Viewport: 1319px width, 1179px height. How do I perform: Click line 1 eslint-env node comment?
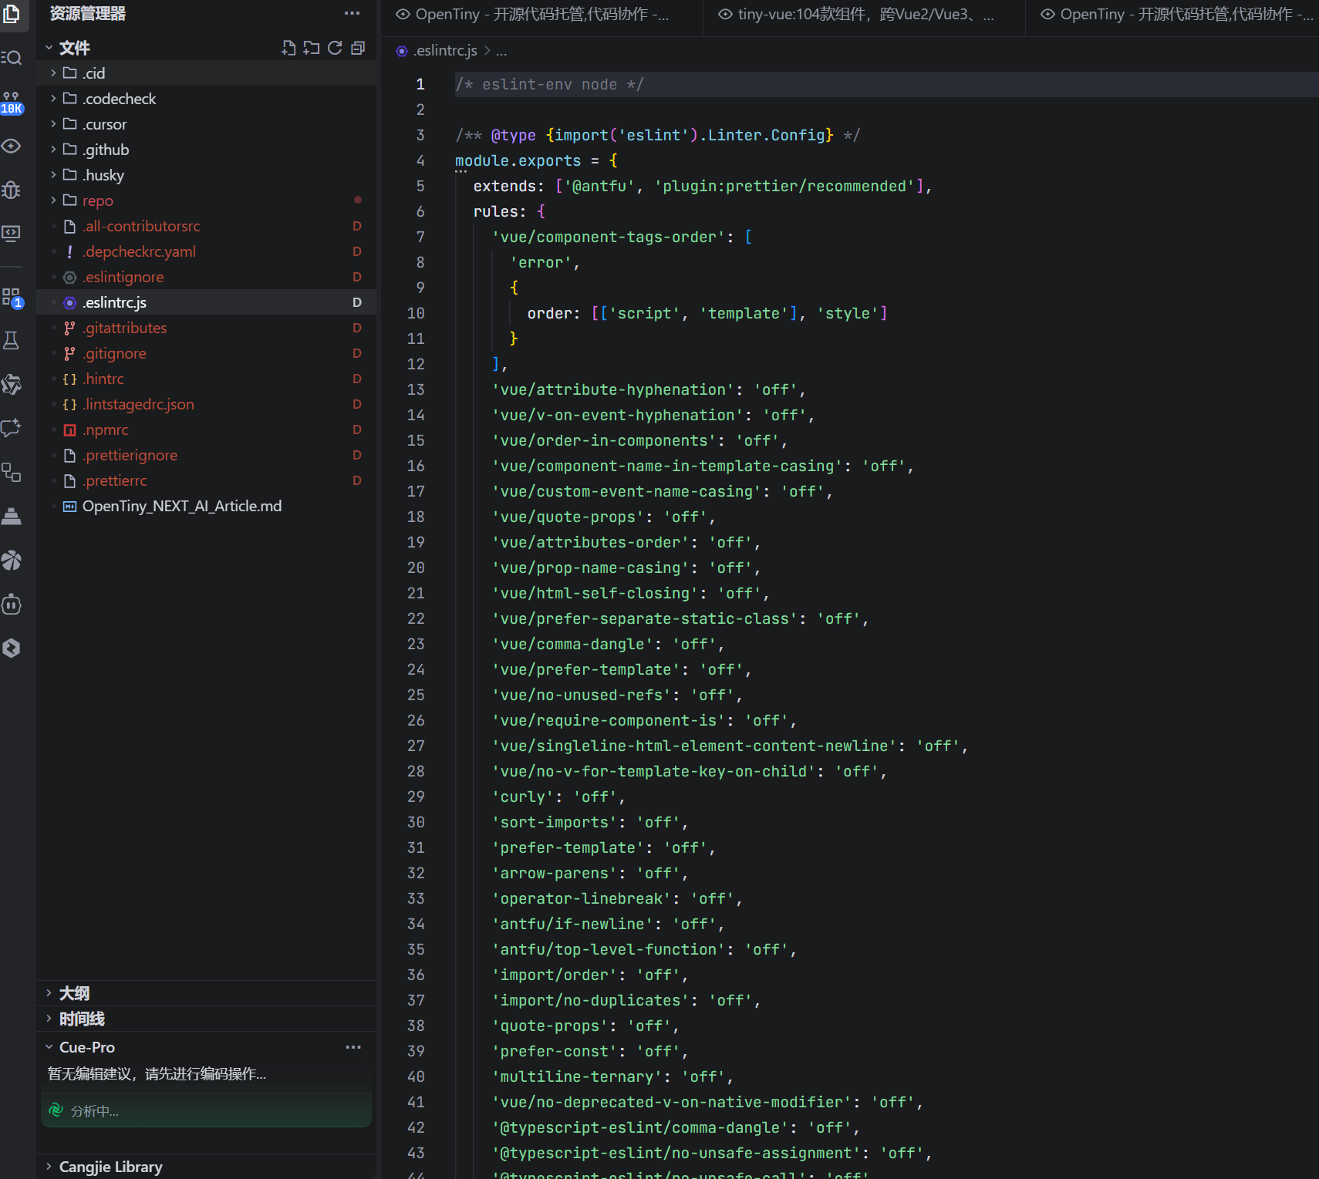[x=549, y=84]
